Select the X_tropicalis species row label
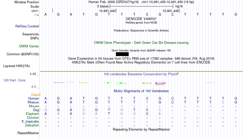243x139 pixels. pos(30,122)
